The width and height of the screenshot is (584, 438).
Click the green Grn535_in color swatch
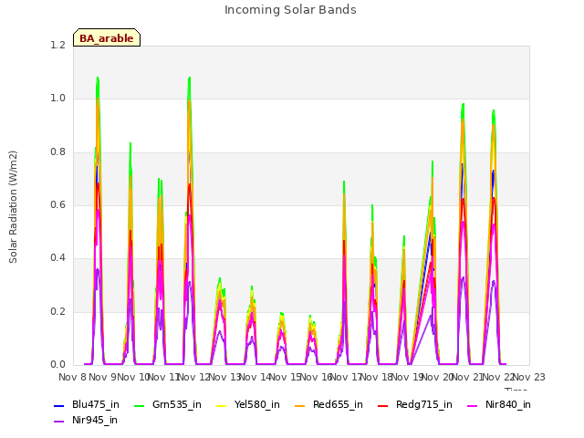point(139,405)
